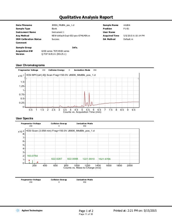Click the Agilent Technologies spark logo

point(18,210)
